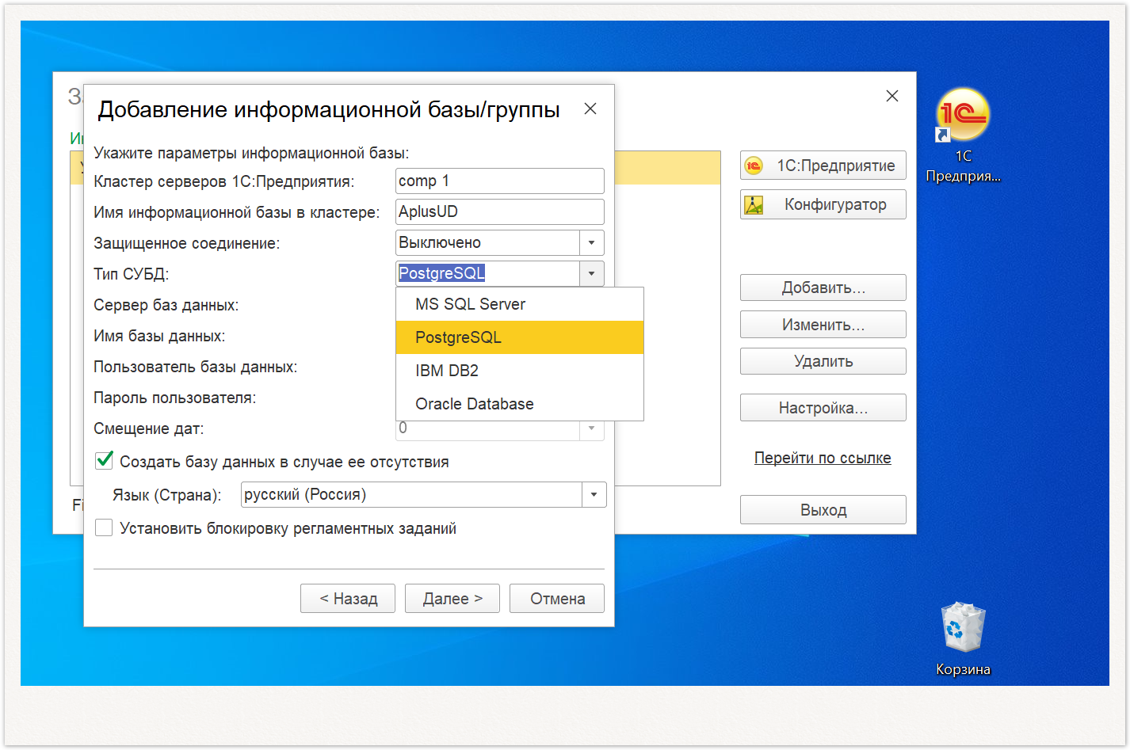Image resolution: width=1130 pixels, height=750 pixels.
Task: Click Изменить... button in launcher window
Action: (823, 325)
